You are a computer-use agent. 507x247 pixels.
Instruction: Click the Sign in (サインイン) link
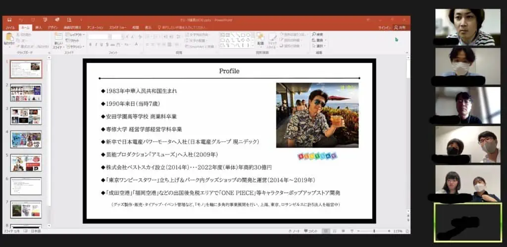(x=385, y=28)
